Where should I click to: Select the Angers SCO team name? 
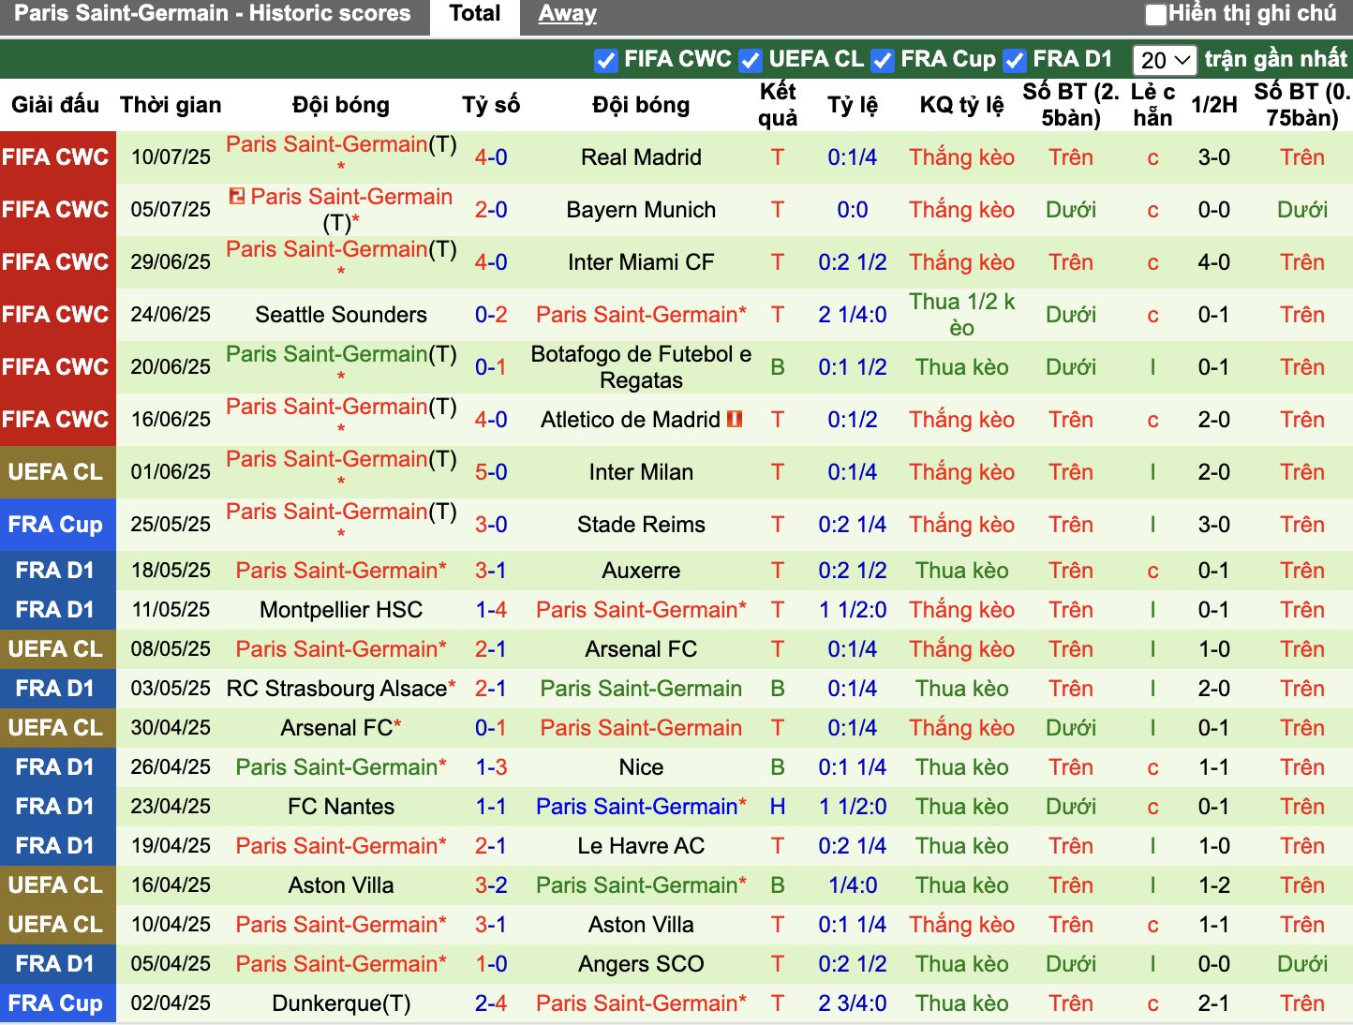coord(641,963)
